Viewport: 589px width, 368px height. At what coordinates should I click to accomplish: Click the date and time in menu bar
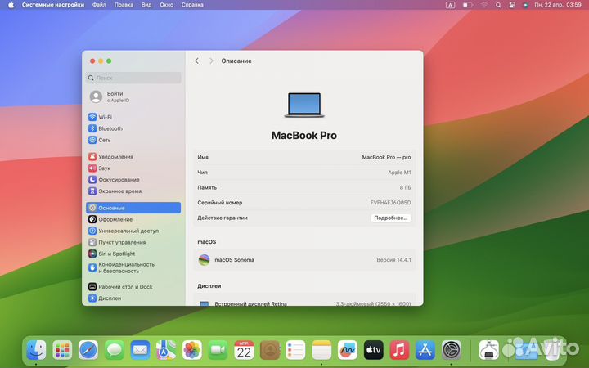point(558,5)
